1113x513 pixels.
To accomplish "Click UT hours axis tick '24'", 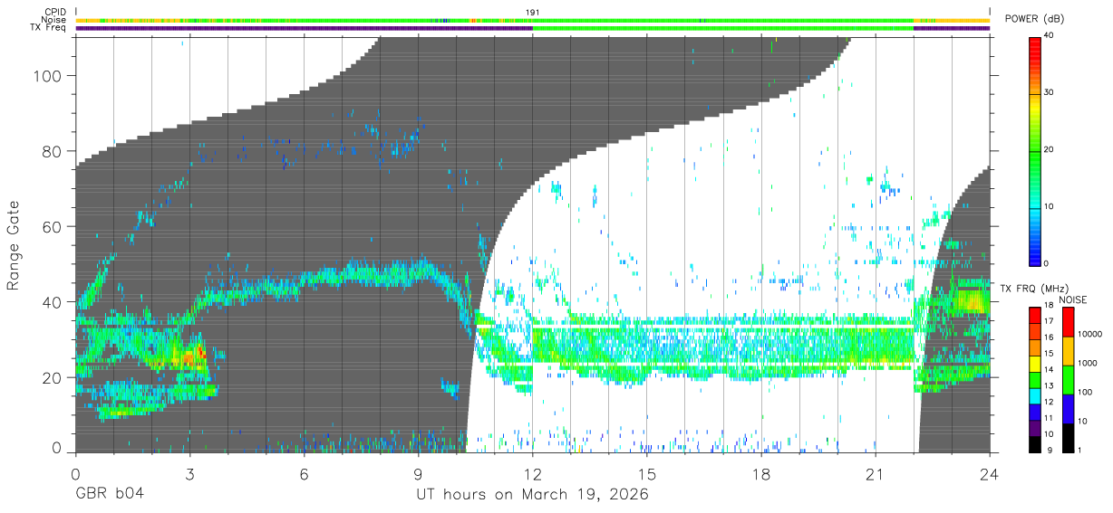I will click(x=990, y=473).
